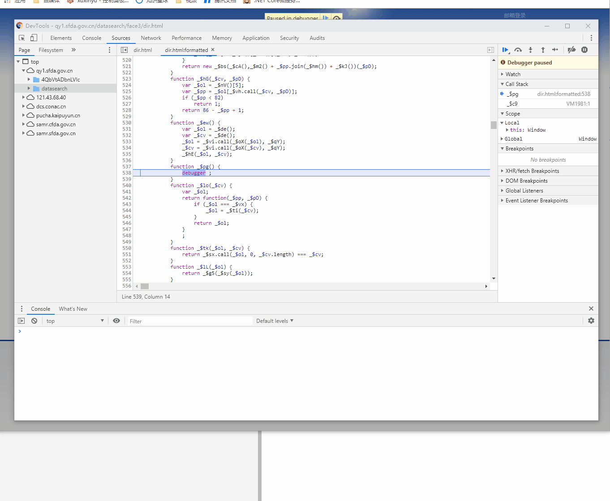Collapse the qy1.sfda.gov.cn domain node

23,71
